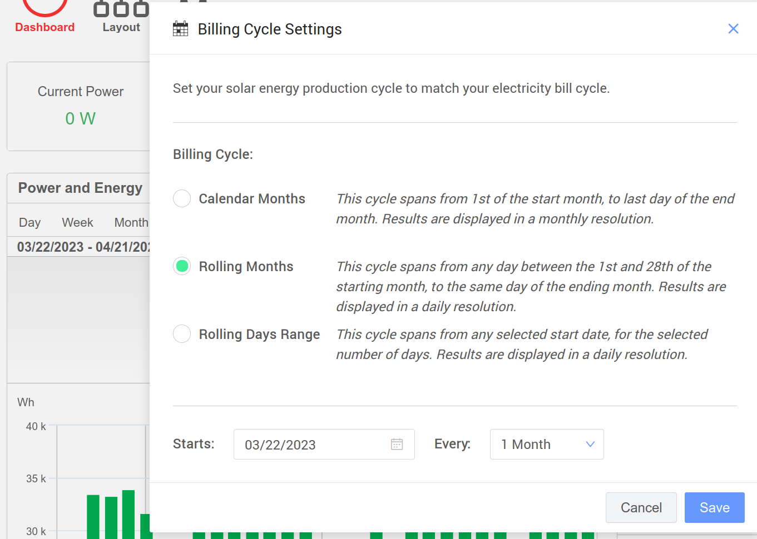Screen dimensions: 757x539
Task: Click the calendar icon in Starts field
Action: (x=397, y=444)
